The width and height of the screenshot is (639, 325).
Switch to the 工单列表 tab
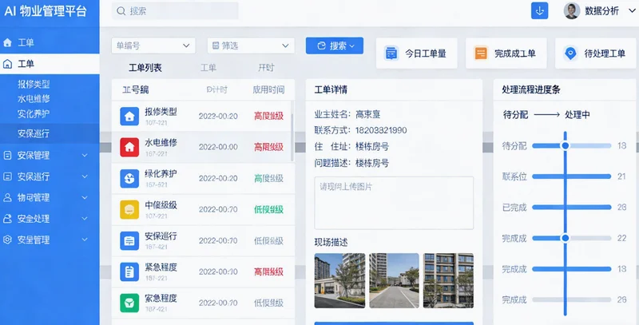pyautogui.click(x=145, y=68)
